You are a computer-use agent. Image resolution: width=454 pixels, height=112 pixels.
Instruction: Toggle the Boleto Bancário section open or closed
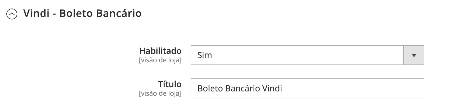12,14
